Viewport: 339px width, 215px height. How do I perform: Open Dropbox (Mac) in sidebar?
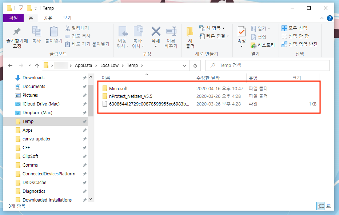(37, 113)
